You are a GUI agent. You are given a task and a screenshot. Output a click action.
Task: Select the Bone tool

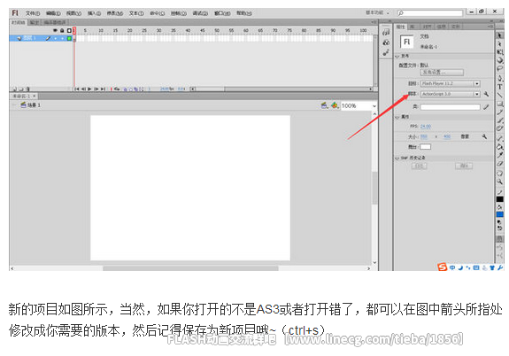pyautogui.click(x=499, y=138)
